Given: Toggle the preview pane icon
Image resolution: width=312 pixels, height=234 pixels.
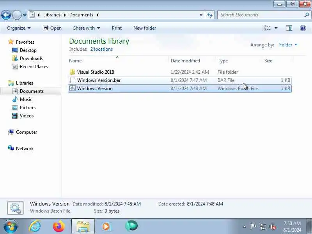Looking at the screenshot, I should [289, 28].
